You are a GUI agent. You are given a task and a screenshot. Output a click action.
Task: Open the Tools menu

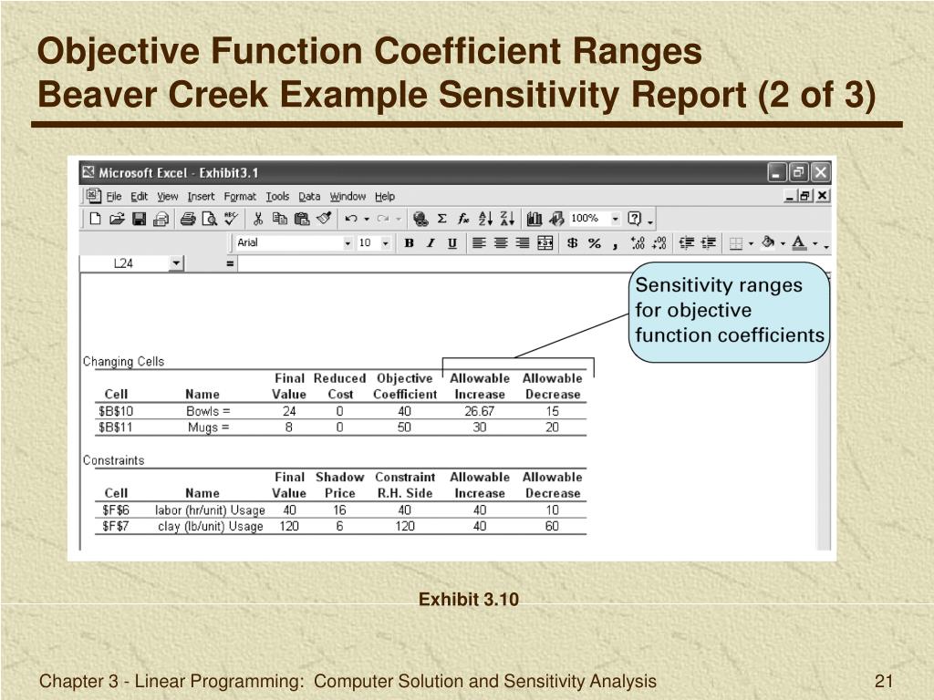coord(277,197)
